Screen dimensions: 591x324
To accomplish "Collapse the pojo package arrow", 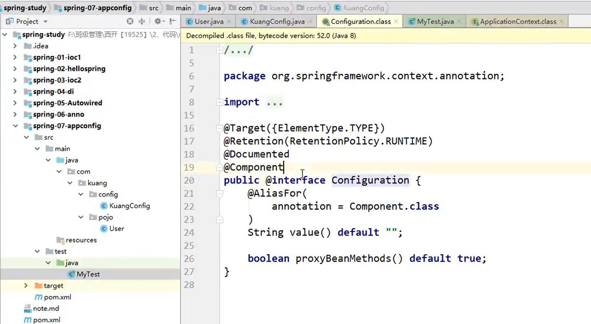I will click(x=81, y=217).
